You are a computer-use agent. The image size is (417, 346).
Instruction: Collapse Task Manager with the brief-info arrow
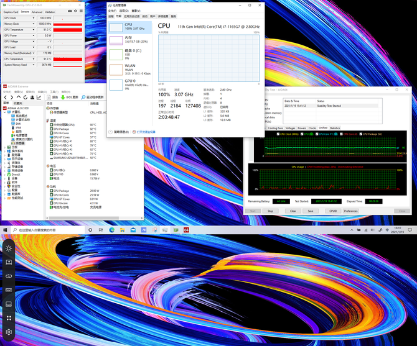coord(110,132)
